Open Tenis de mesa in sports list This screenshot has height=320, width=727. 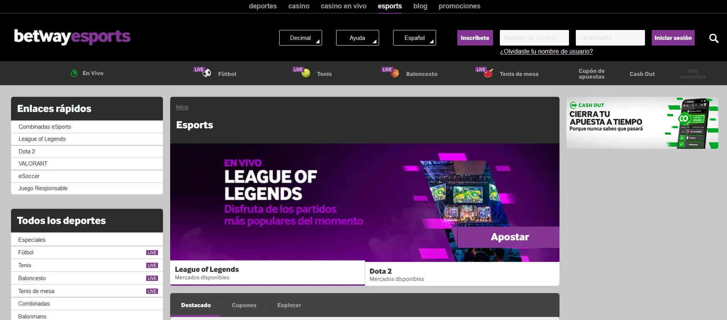pos(87,291)
